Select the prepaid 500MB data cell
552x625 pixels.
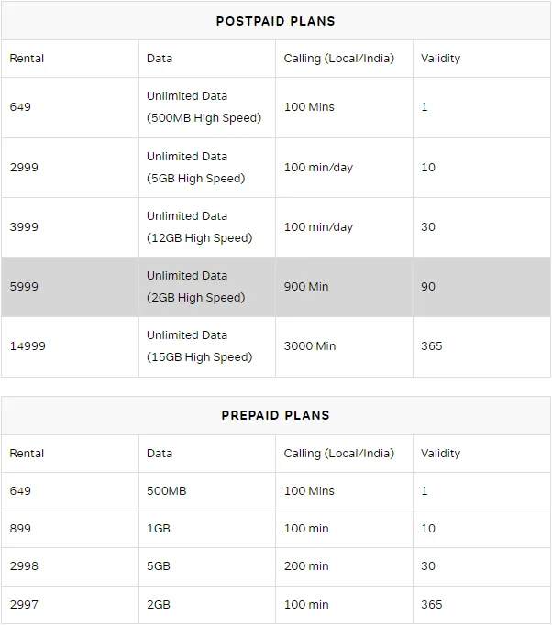pos(207,491)
